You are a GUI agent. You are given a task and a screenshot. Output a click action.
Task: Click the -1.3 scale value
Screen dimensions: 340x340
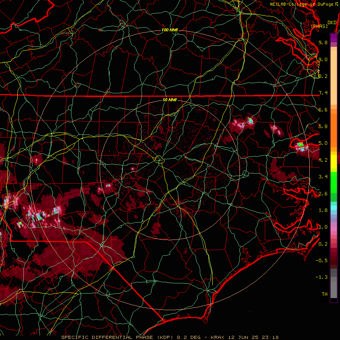(x=321, y=277)
